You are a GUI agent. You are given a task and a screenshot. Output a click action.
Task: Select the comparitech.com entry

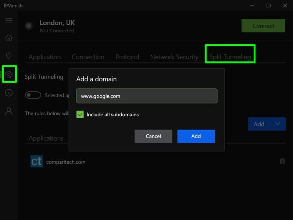point(66,162)
